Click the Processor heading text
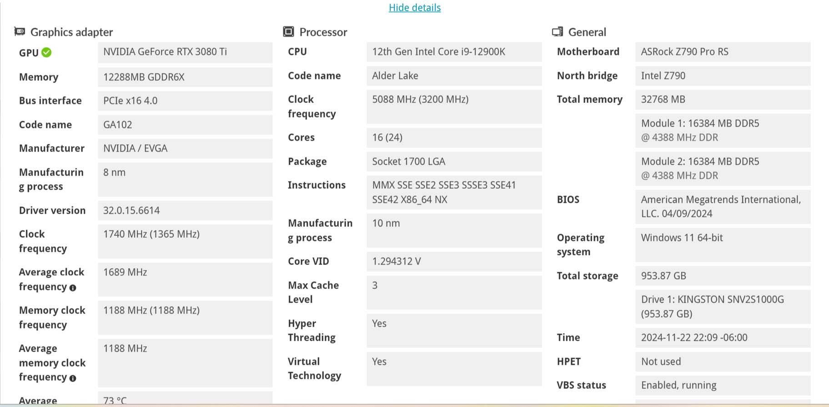 [x=323, y=32]
